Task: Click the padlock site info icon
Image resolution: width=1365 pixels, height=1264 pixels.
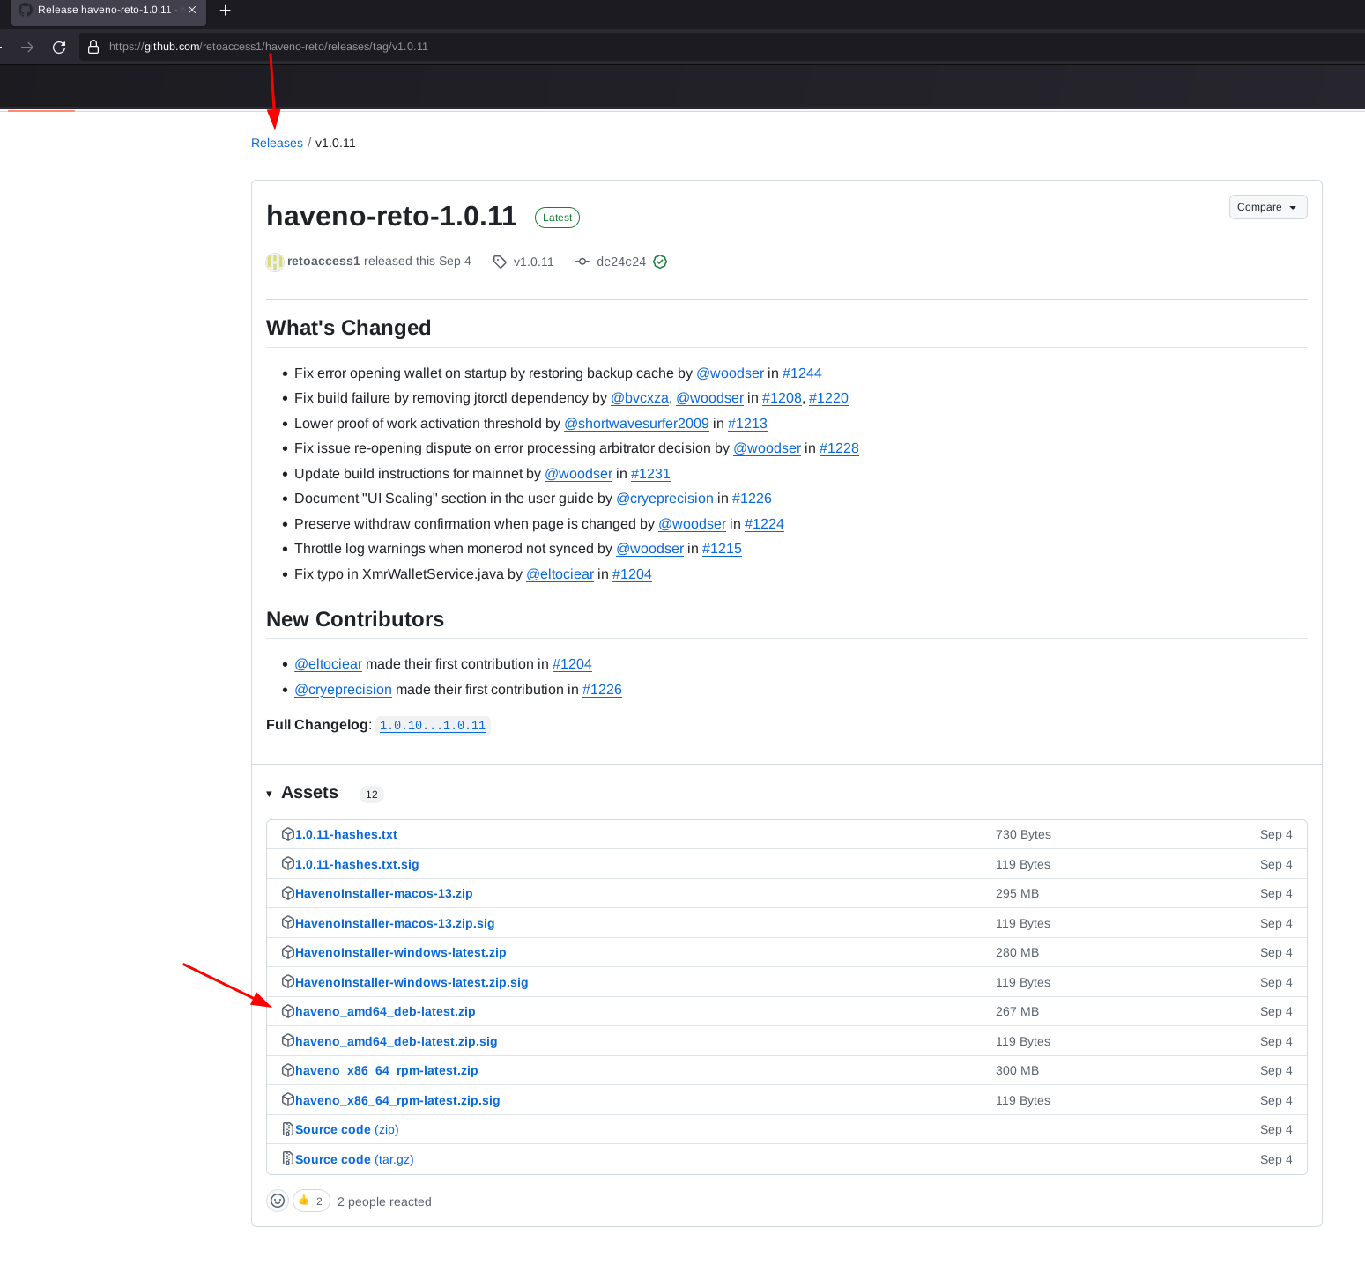Action: pyautogui.click(x=93, y=47)
